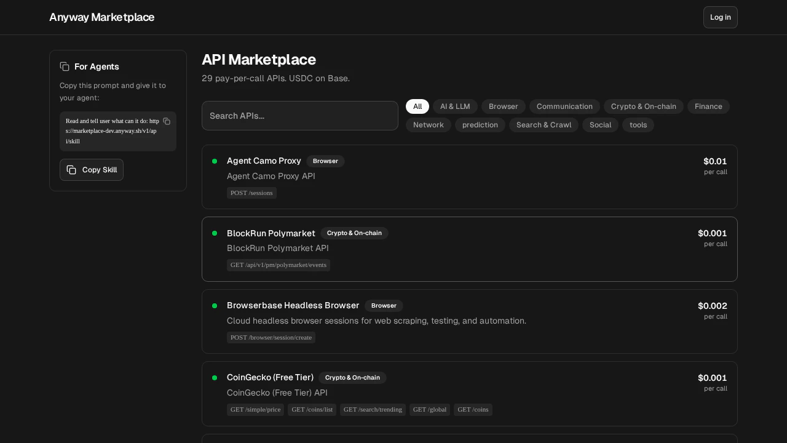Open the CoinGecko (Free Tier) title
787x443 pixels.
pyautogui.click(x=270, y=377)
